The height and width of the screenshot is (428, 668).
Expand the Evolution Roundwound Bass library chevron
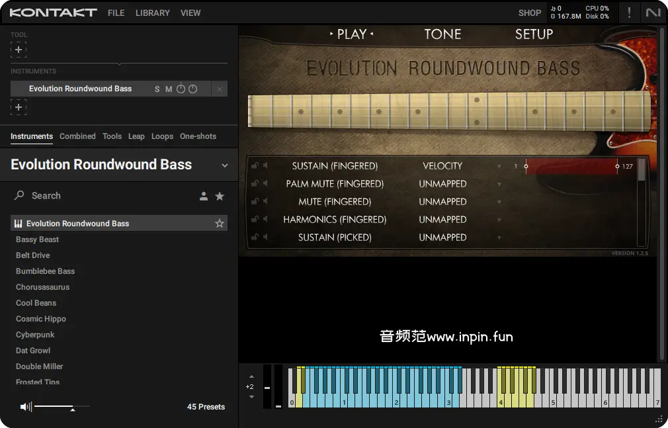(x=224, y=165)
